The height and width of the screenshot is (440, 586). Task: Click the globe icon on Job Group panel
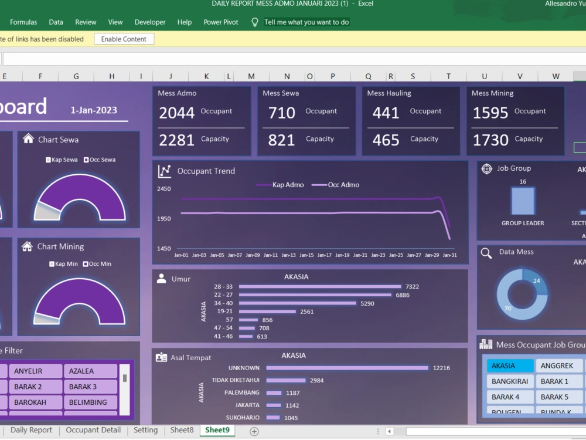[x=486, y=168]
